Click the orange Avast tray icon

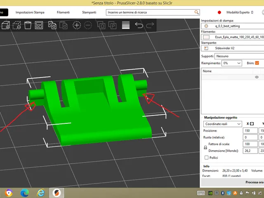[235, 193]
